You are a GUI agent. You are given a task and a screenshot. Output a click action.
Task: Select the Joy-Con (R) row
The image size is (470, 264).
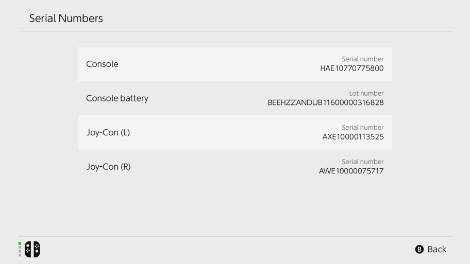tap(235, 167)
